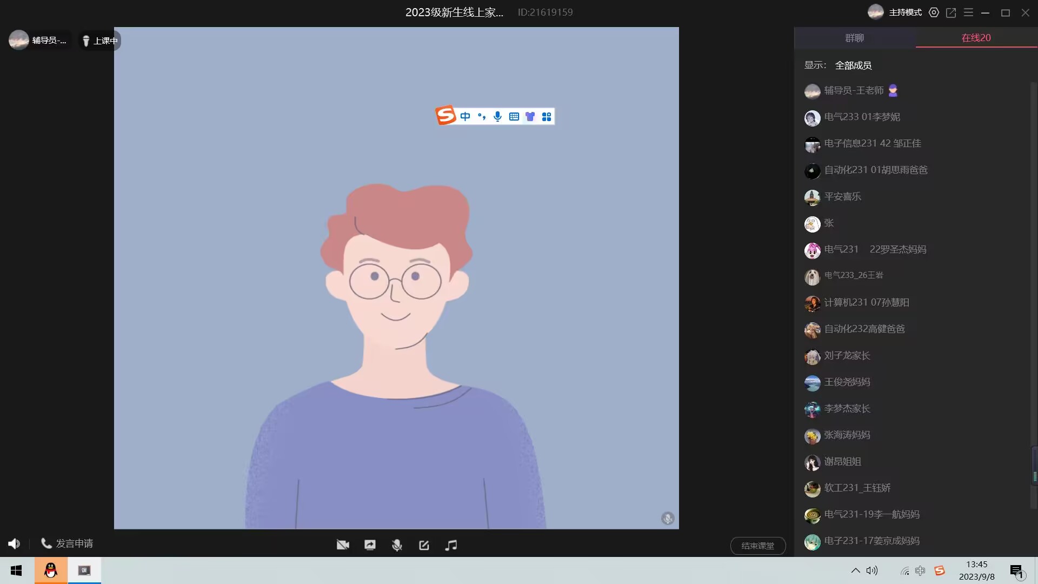Open the 主持模式 mode selector
1038x584 pixels.
coord(906,12)
